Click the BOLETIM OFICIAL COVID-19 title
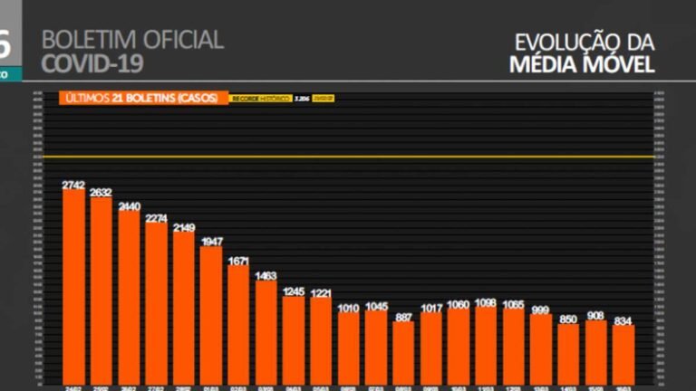696x391 pixels. point(132,52)
